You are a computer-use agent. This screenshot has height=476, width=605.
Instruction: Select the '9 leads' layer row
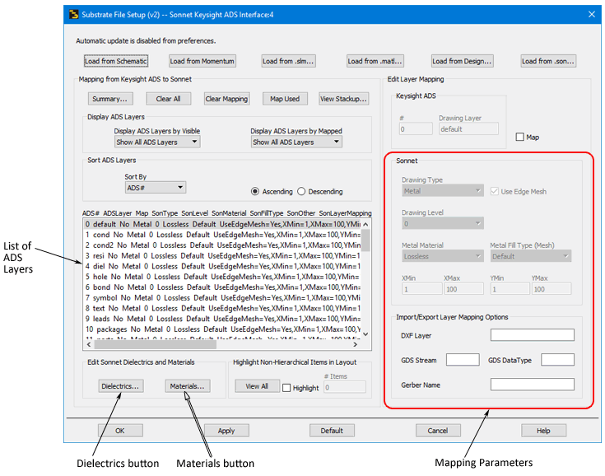[222, 319]
